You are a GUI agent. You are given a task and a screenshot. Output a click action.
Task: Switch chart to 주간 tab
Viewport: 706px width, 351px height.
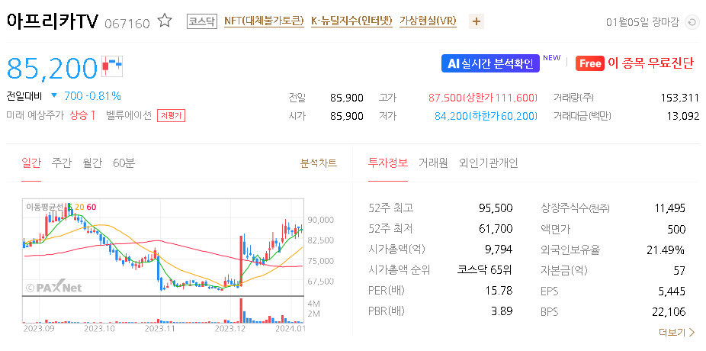pos(61,163)
